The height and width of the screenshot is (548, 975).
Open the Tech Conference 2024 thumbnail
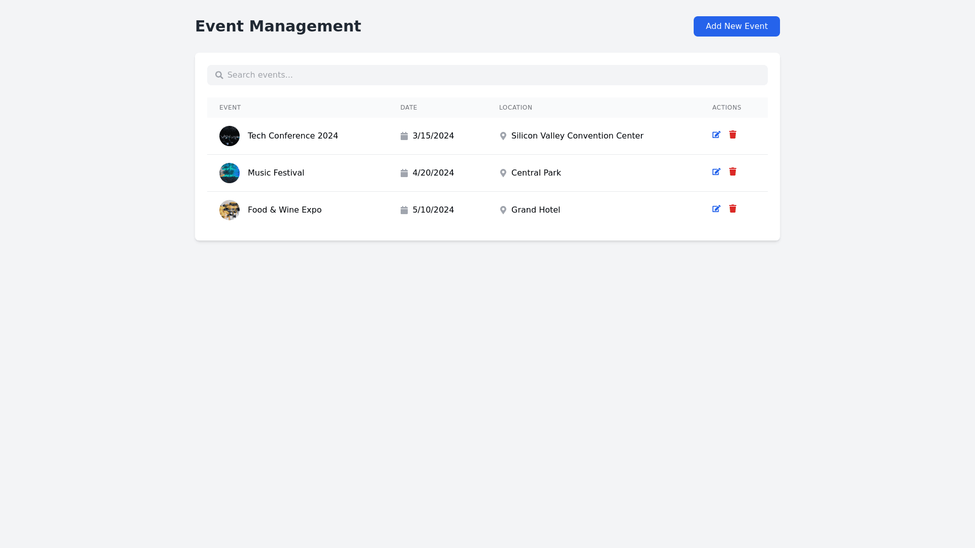[229, 136]
